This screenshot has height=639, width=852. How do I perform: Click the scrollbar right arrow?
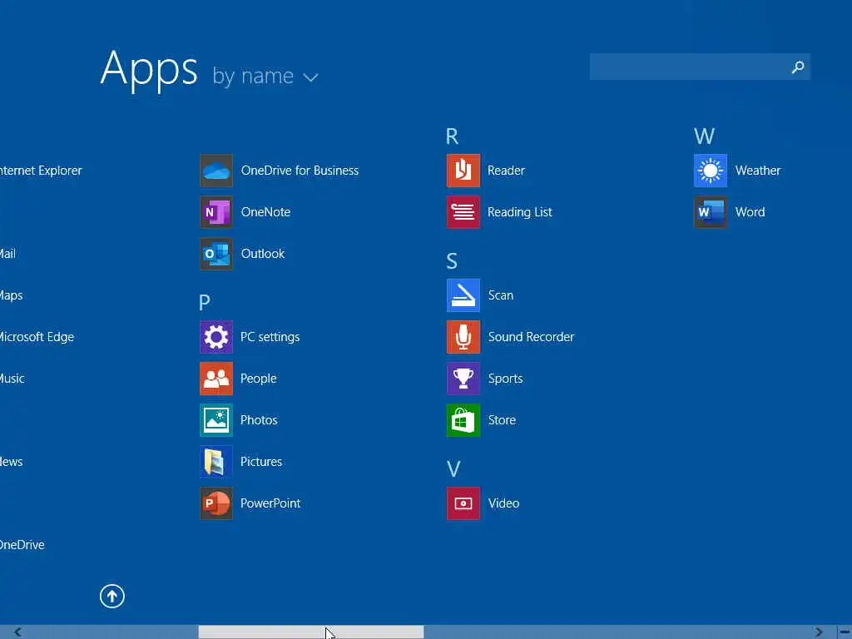tap(819, 632)
